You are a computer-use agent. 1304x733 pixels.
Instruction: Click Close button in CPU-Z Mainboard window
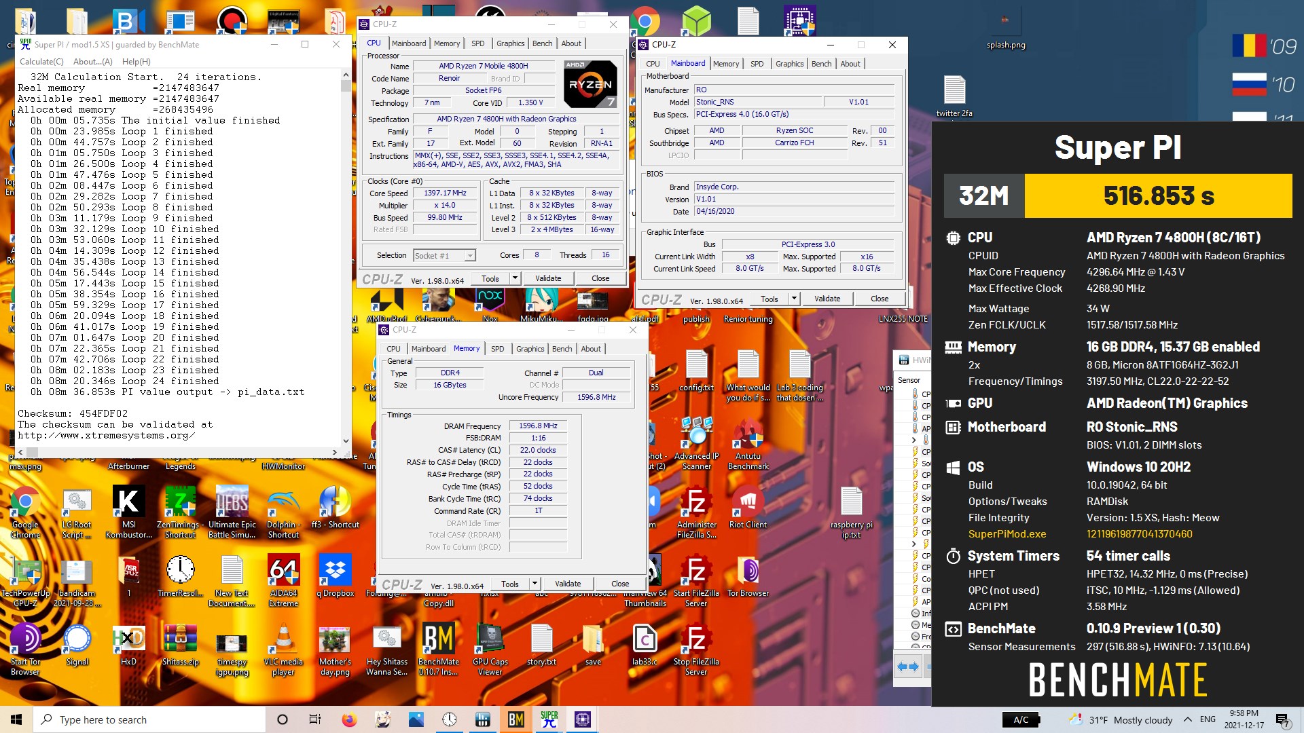point(880,299)
